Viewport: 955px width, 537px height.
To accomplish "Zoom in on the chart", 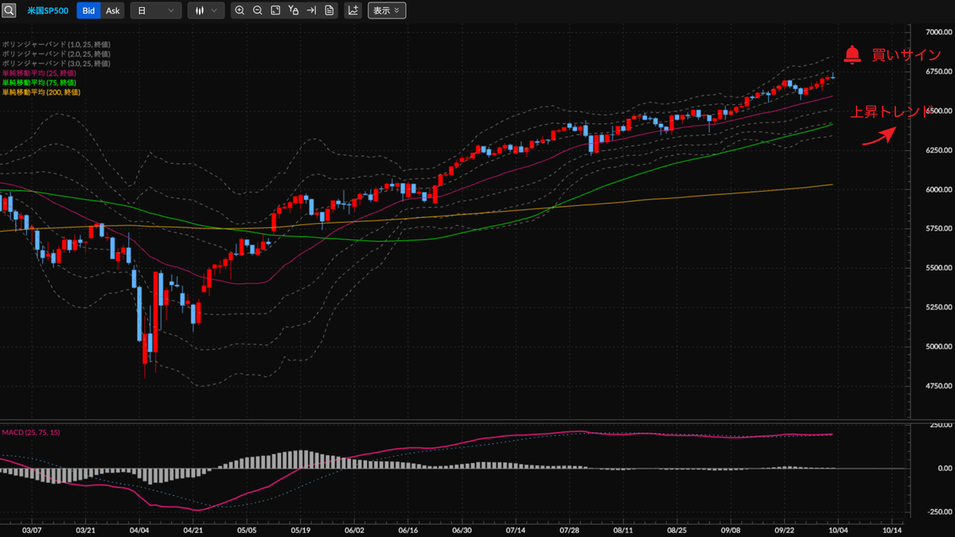I will tap(240, 10).
